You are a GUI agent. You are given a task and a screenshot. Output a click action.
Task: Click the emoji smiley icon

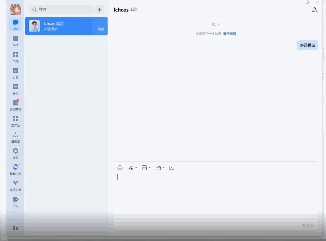tap(120, 168)
